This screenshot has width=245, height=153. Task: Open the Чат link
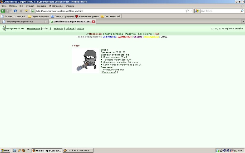157,34
